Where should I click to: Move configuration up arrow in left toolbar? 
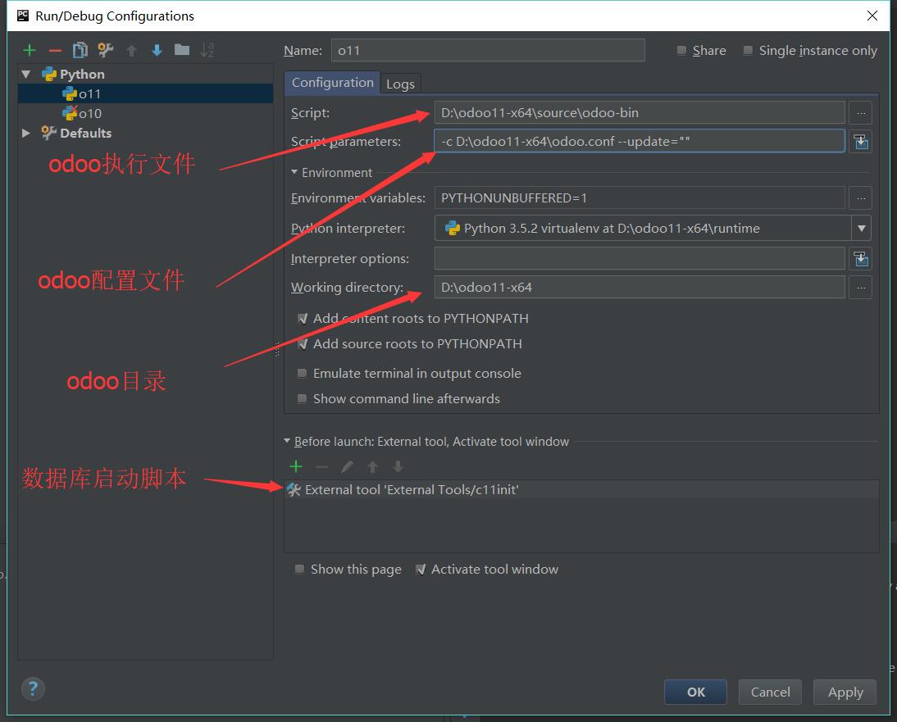coord(131,50)
